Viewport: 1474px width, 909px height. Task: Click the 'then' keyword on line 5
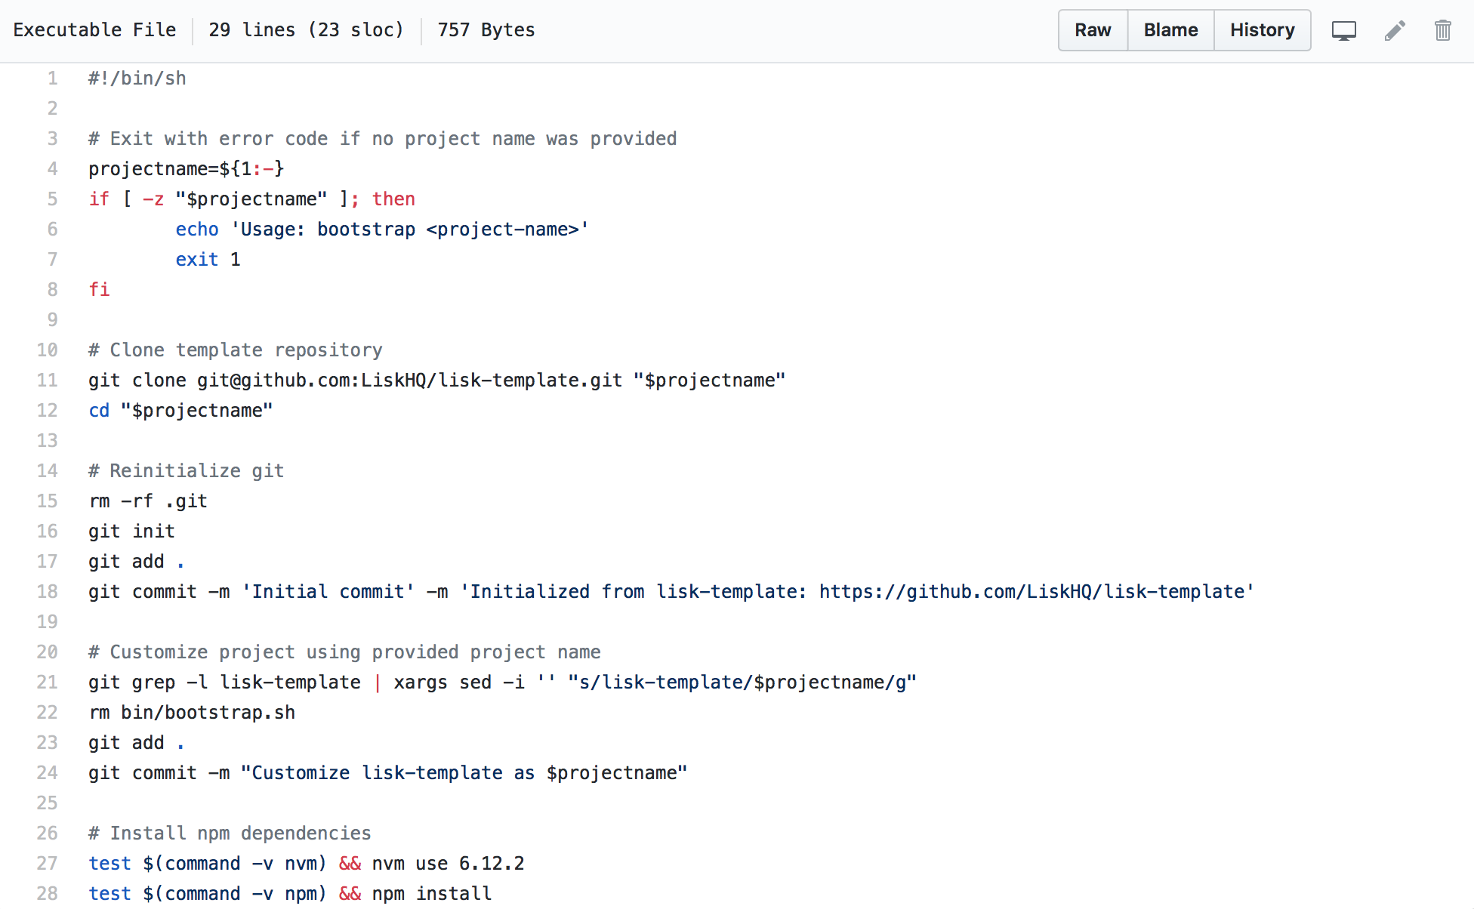[393, 199]
